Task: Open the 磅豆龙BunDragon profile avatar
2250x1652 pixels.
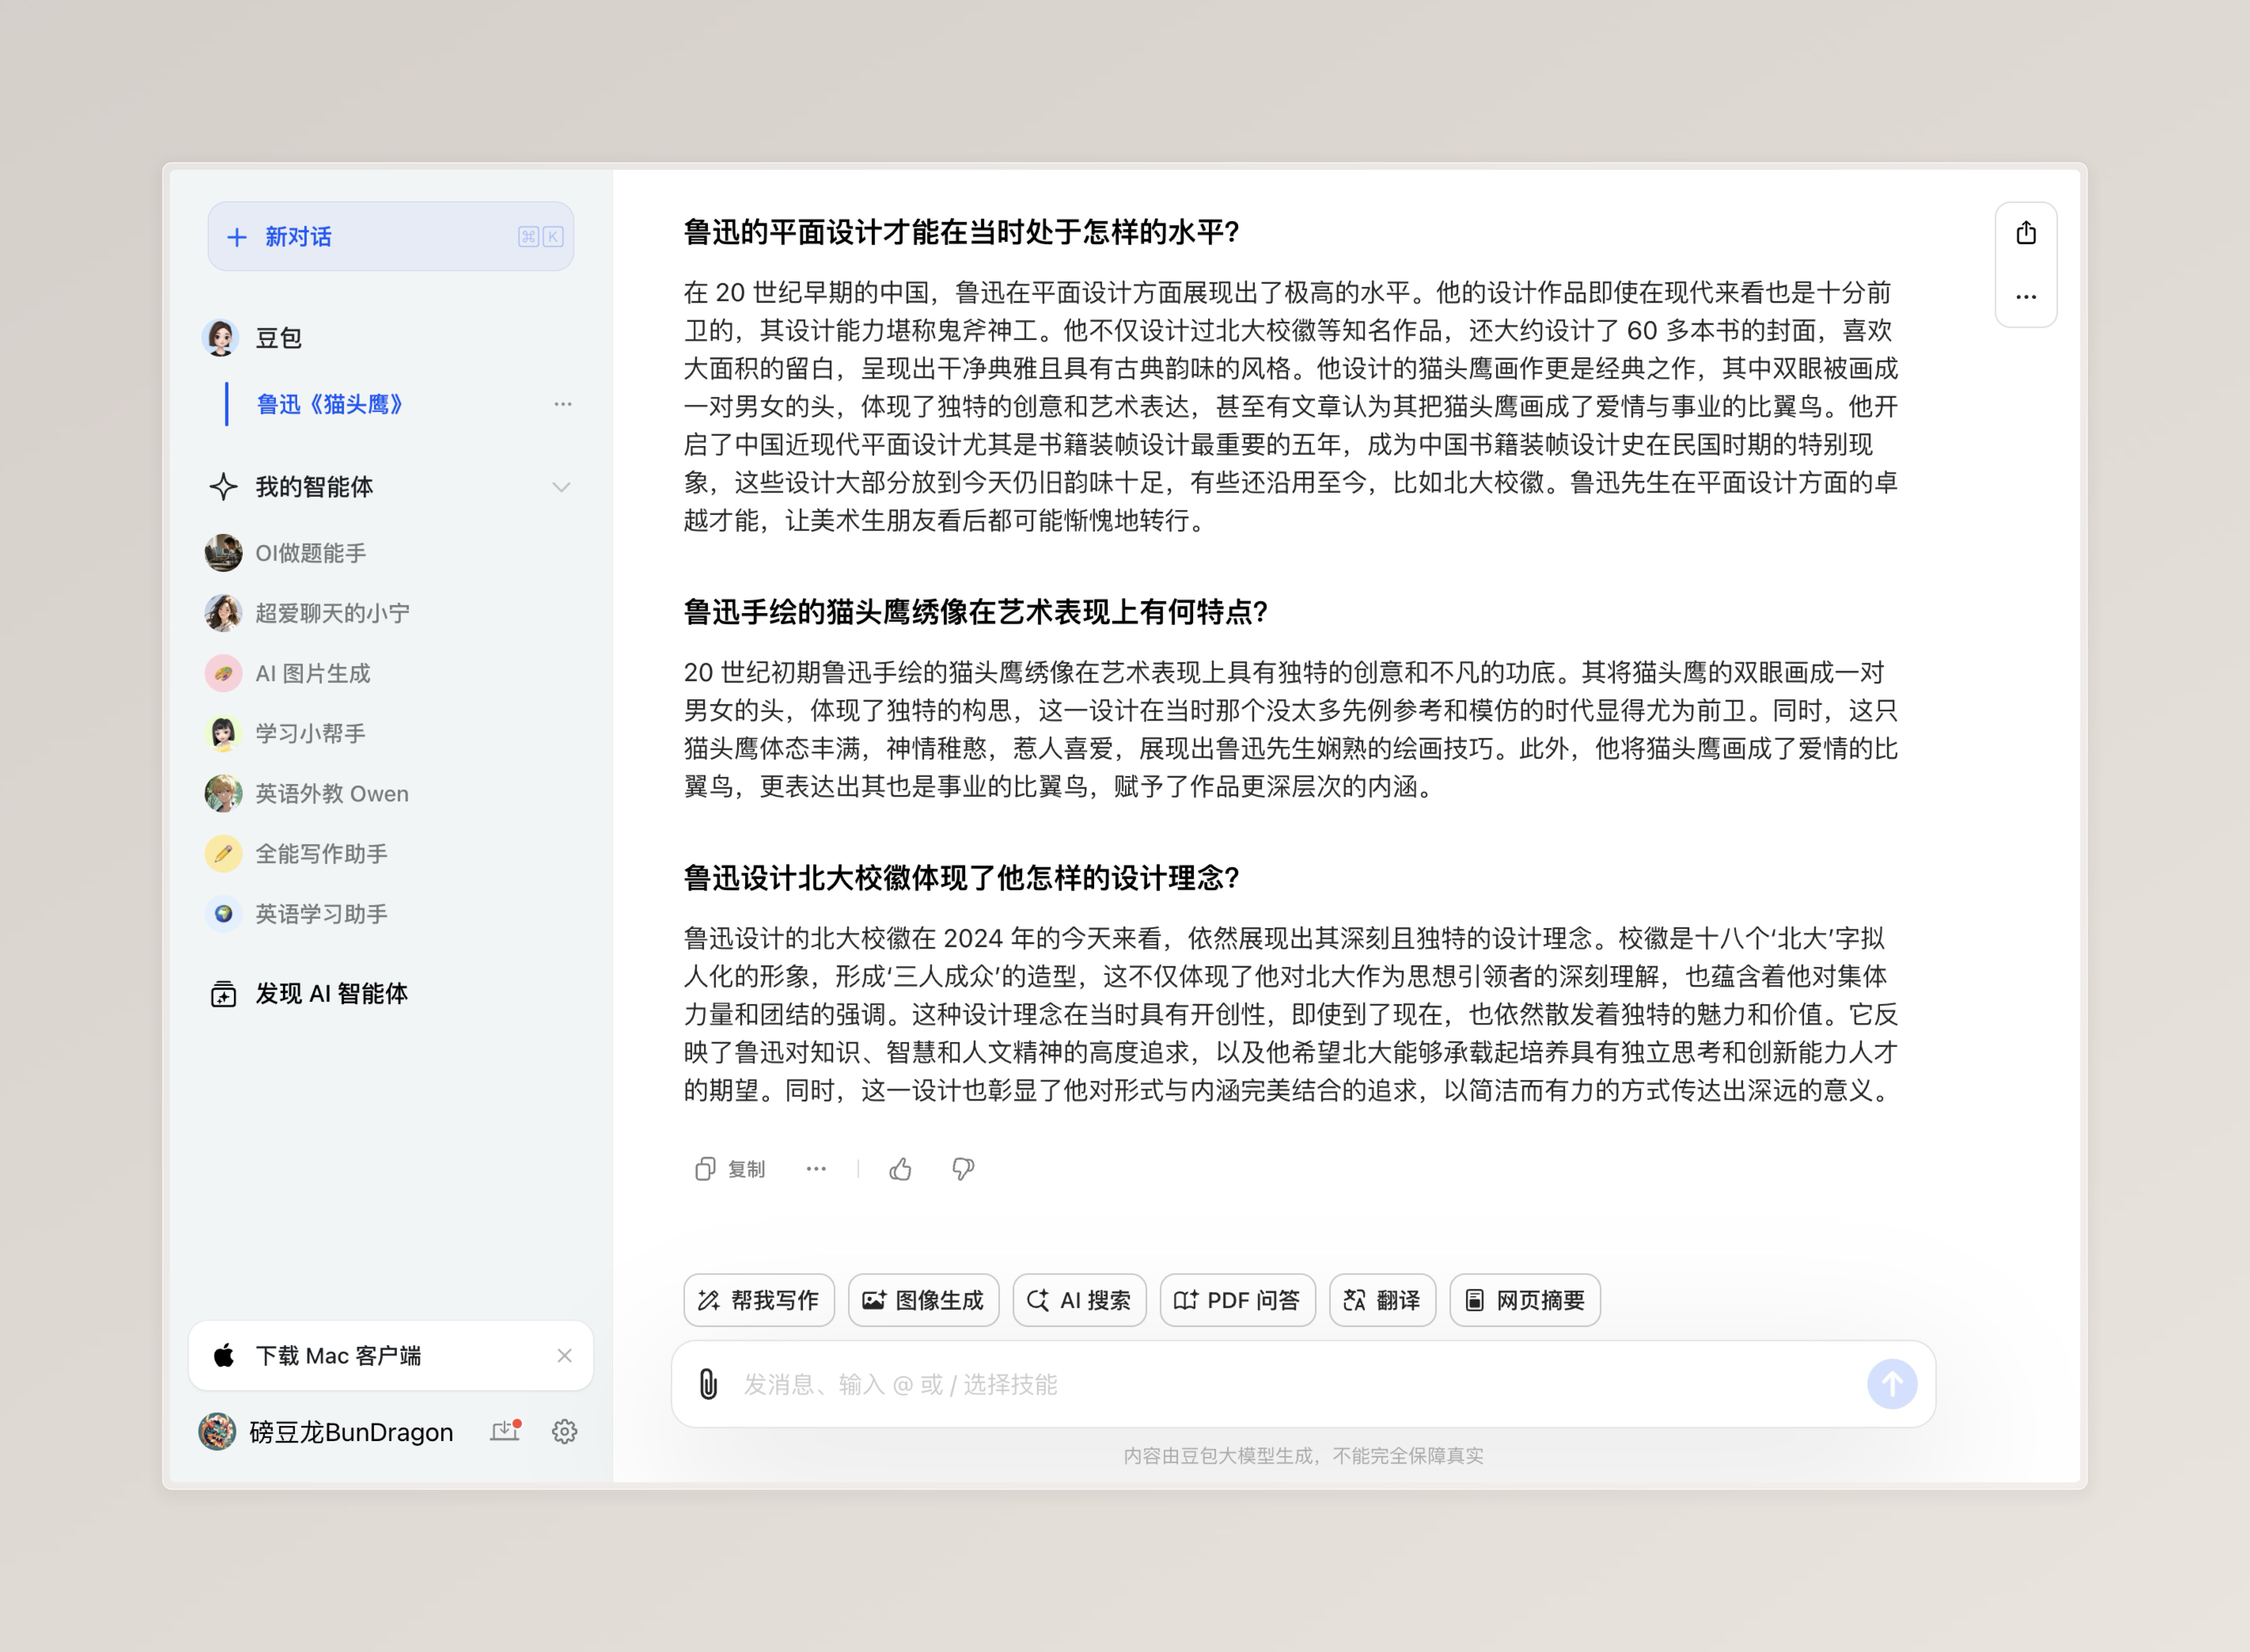Action: pos(217,1432)
